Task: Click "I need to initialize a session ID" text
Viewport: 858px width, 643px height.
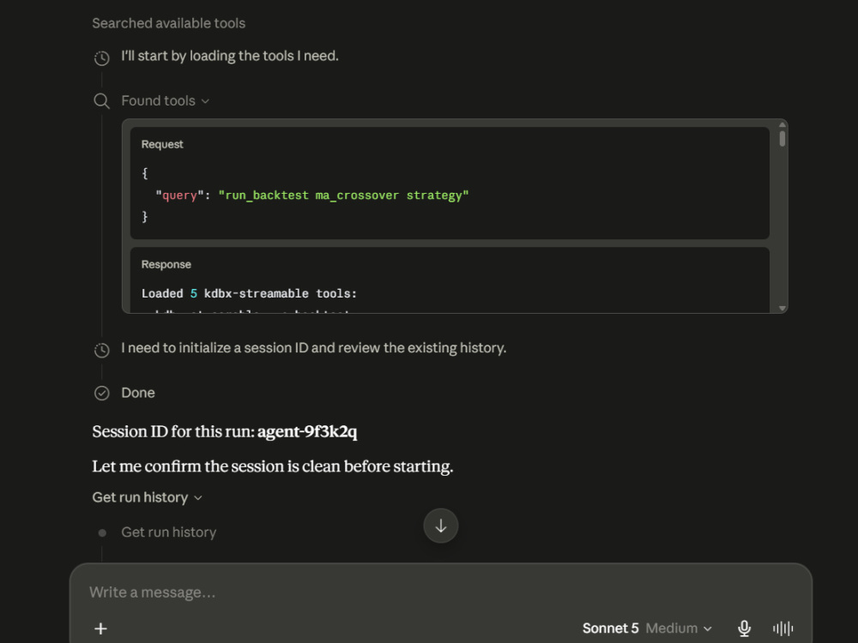Action: tap(313, 348)
